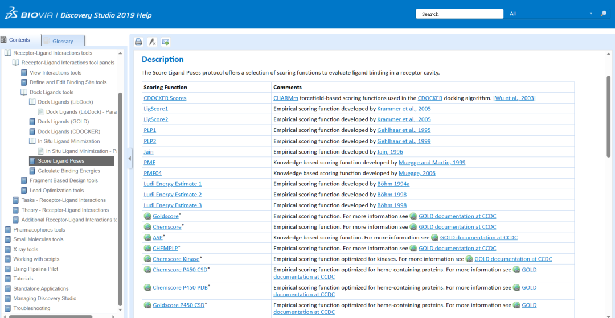Open the LigScore1 link
The image size is (615, 318).
(155, 109)
